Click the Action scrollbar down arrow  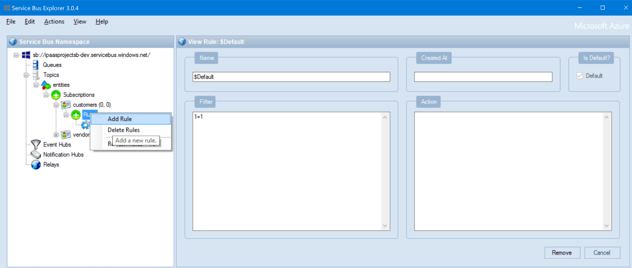point(607,225)
